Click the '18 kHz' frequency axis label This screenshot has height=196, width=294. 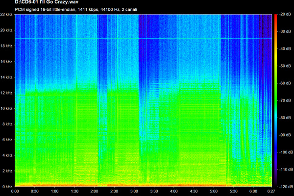[6, 46]
